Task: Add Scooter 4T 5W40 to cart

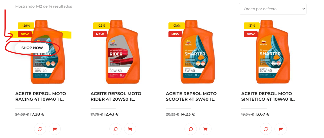Action: click(205, 129)
